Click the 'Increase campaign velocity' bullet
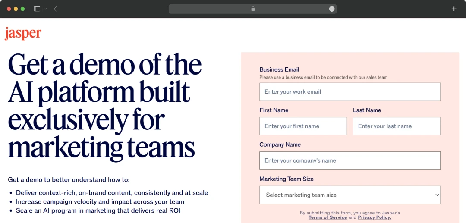This screenshot has width=466, height=223. pos(100,201)
